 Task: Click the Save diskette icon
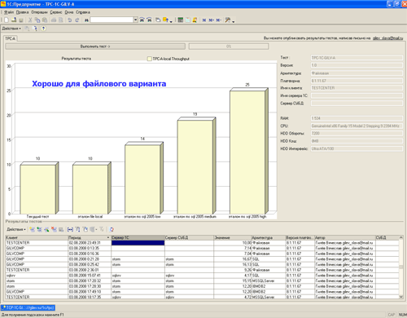(x=21, y=20)
